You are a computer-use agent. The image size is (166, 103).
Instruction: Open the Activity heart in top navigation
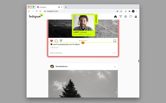[131, 16]
